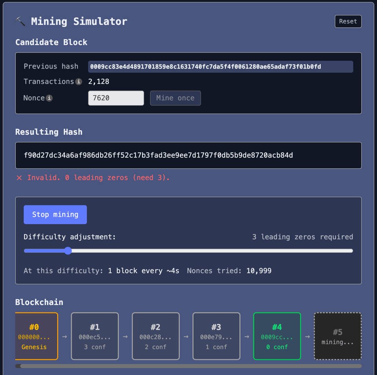This screenshot has height=375, width=377.
Task: Select the Nonce input field
Action: [116, 98]
